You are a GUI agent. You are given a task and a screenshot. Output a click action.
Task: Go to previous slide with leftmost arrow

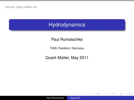[x=88, y=94]
